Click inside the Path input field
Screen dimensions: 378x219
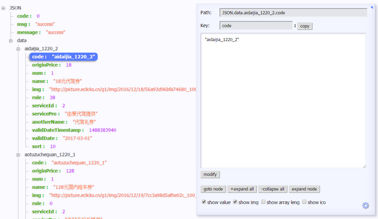pos(293,13)
